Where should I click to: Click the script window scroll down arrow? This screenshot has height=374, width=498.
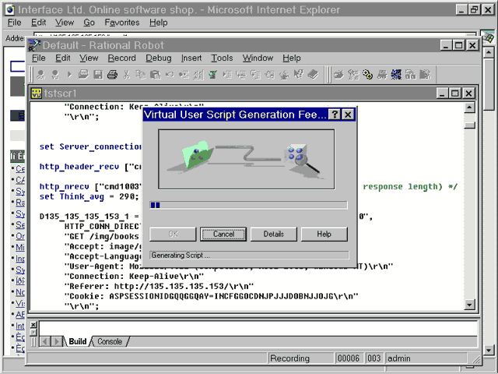click(x=469, y=305)
